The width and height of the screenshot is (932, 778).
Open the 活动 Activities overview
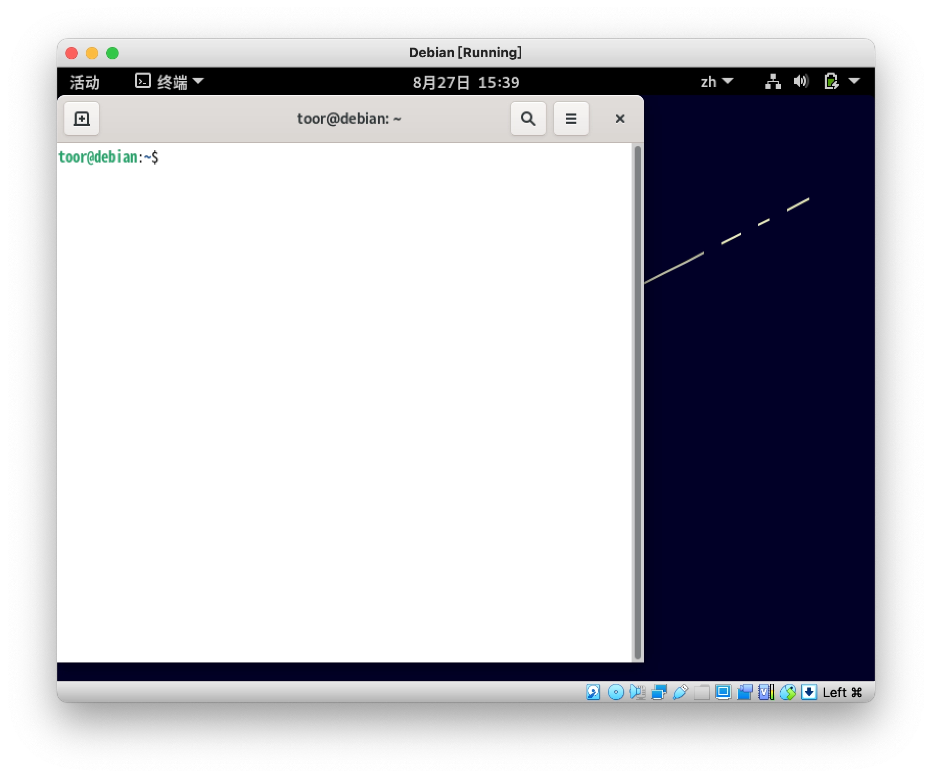(85, 82)
